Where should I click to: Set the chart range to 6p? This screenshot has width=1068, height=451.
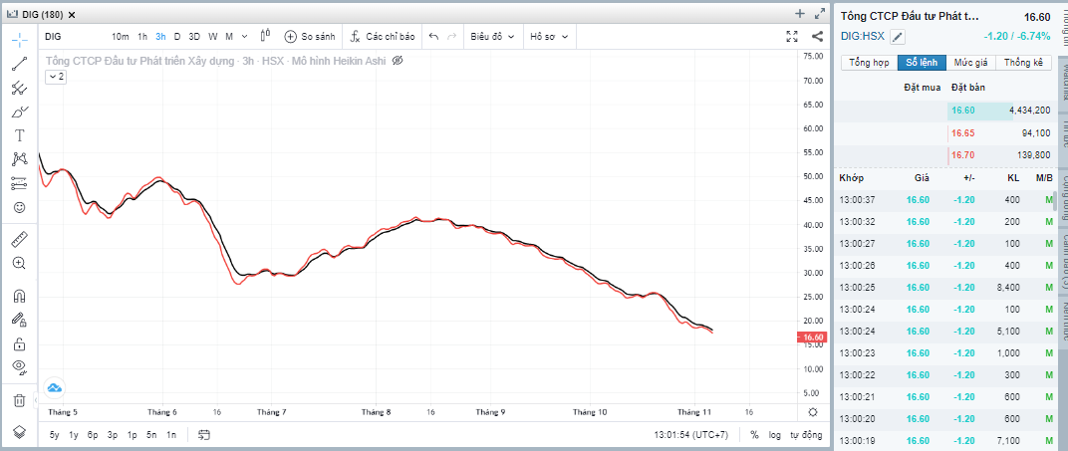[94, 435]
